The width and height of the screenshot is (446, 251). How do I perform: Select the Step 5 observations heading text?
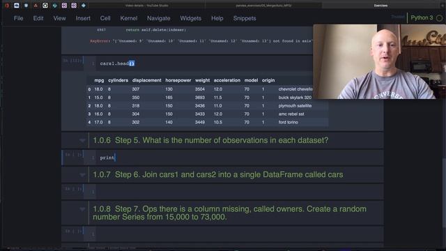point(210,140)
